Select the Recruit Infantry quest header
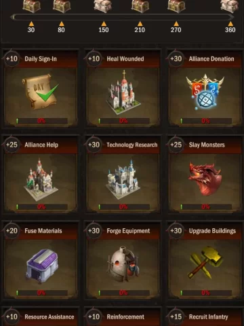 coord(205,316)
